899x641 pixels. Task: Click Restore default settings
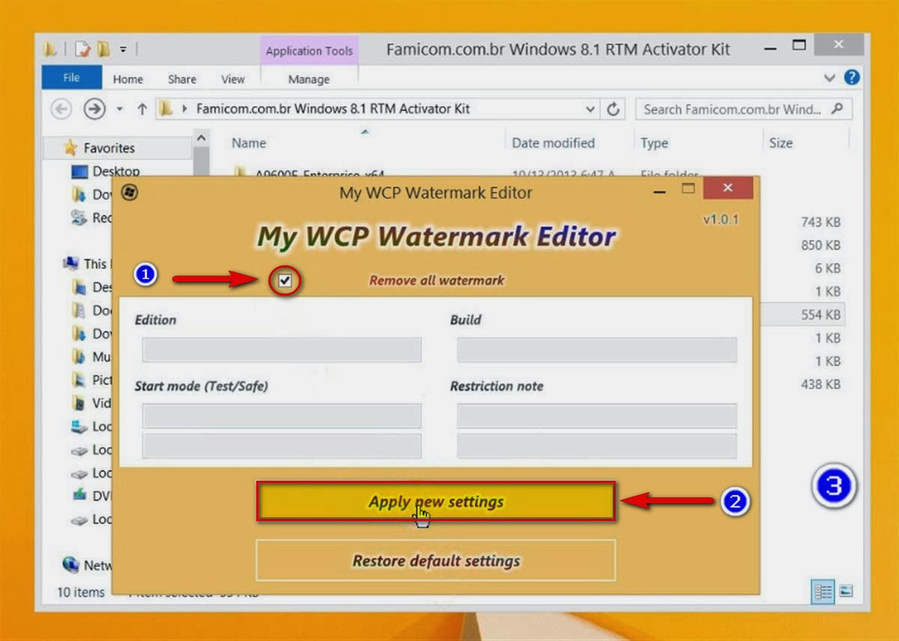tap(437, 560)
